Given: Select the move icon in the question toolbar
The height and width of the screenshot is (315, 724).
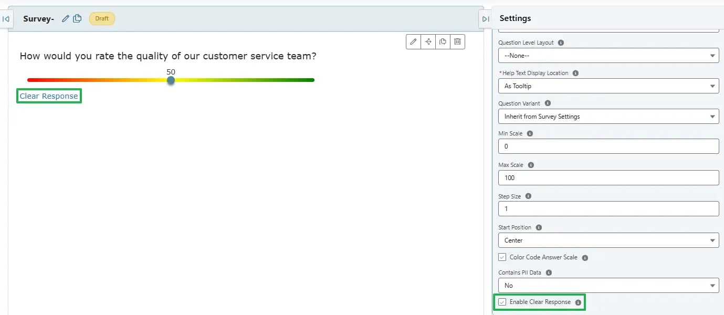Looking at the screenshot, I should [x=428, y=42].
